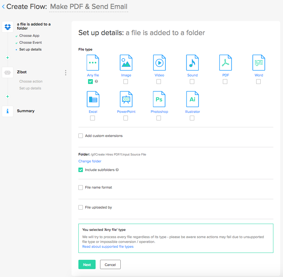Viewport: 283px width, 277px height.
Task: Add a step below the Dropbox trigger
Action: (x=8, y=57)
